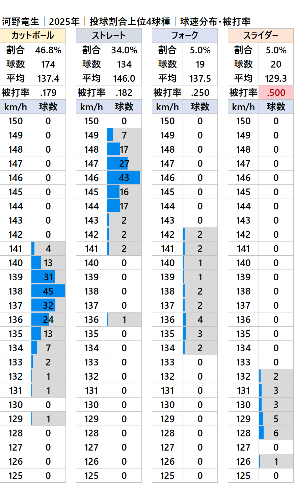Select the bar showing 43 pitches
The height and width of the screenshot is (483, 294).
pos(124,178)
